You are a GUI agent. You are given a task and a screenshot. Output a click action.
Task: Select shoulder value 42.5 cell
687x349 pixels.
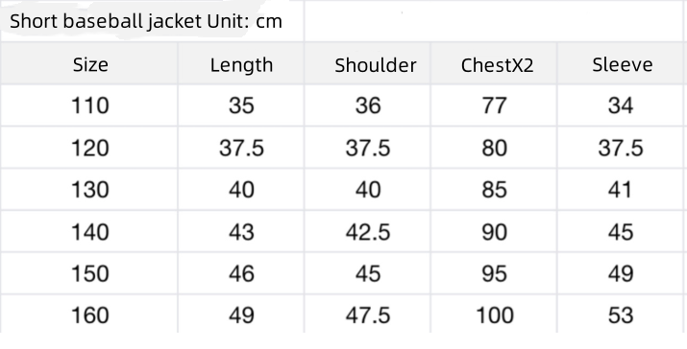pos(368,231)
